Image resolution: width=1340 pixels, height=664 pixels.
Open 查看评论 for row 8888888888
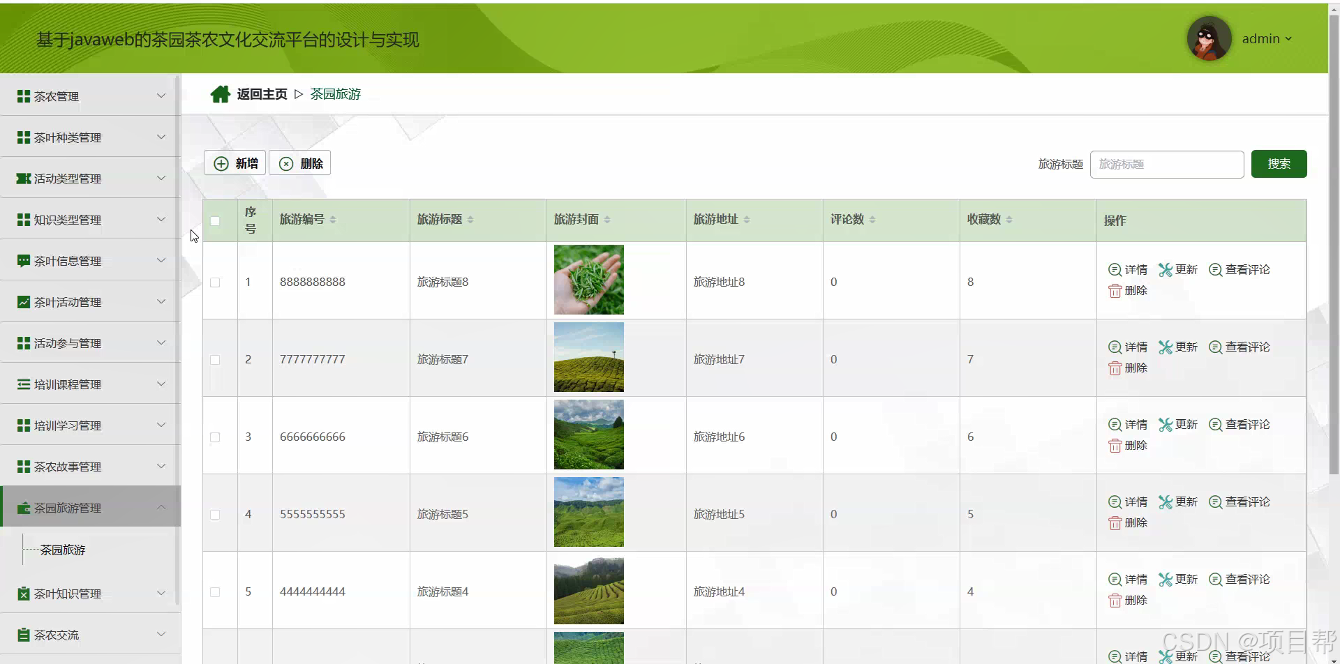point(1239,270)
